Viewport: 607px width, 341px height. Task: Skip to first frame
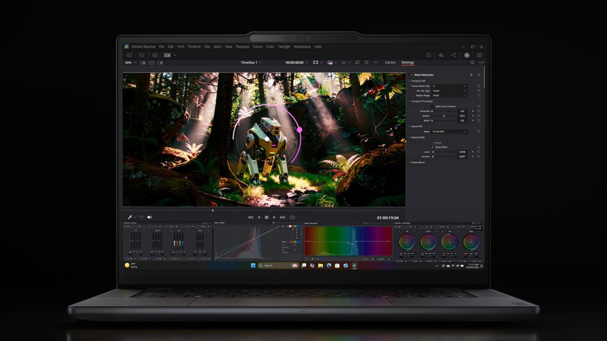(x=250, y=217)
